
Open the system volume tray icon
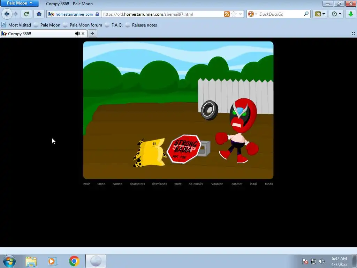(x=322, y=261)
